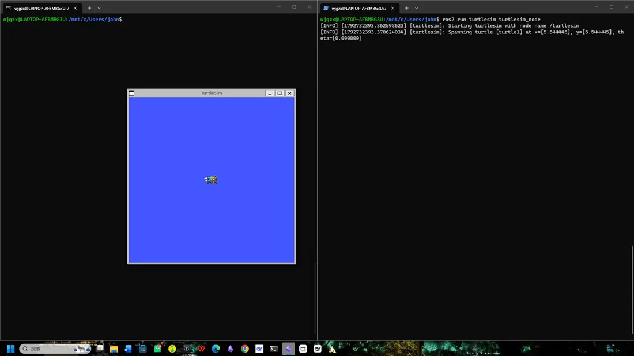
Task: Open Task View on the taskbar
Action: (x=100, y=349)
